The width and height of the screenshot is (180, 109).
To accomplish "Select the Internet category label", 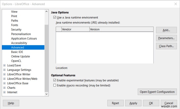I will [12, 92].
